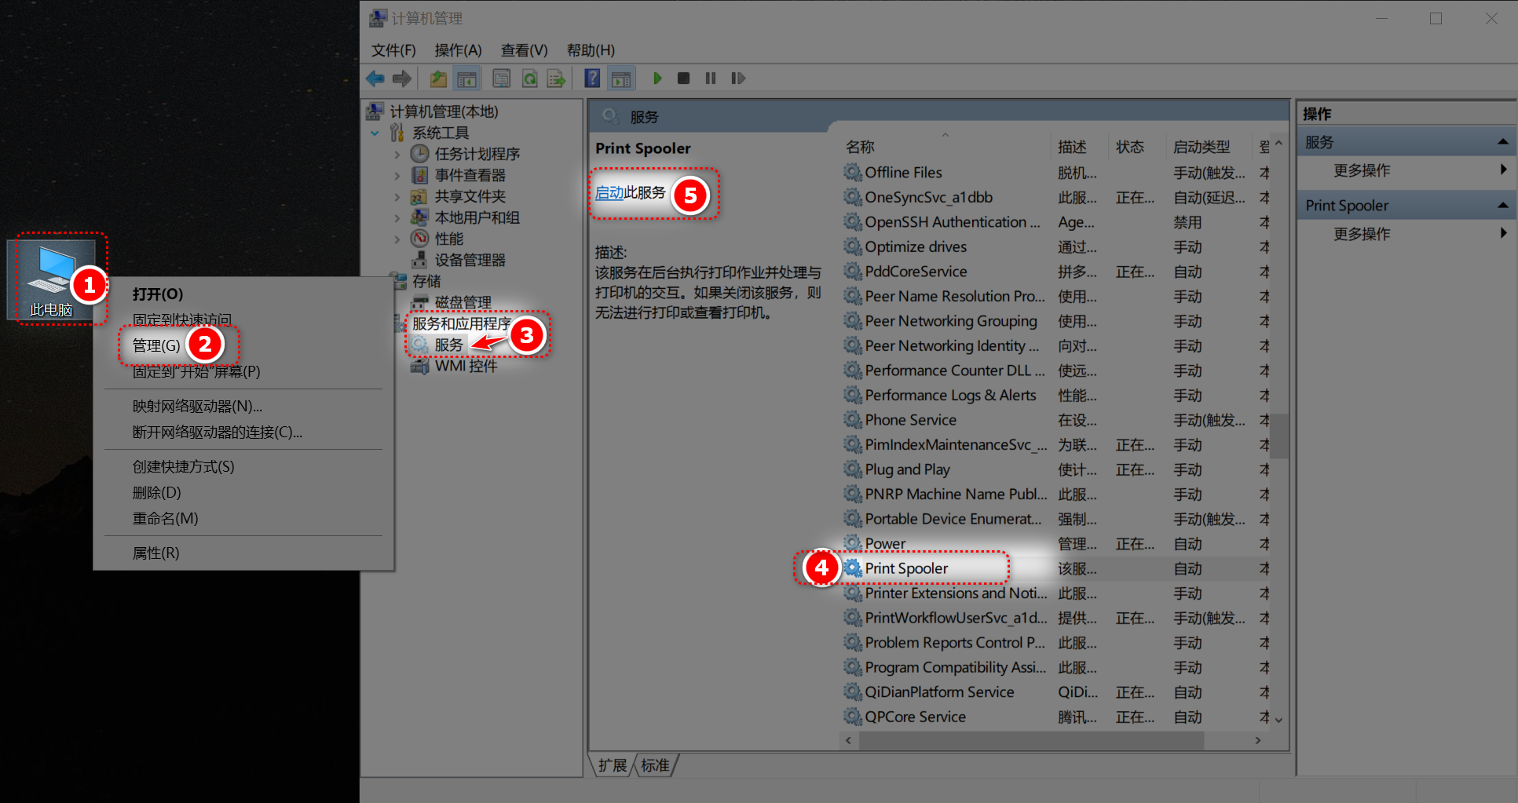
Task: Choose 打开(O) in the context menu
Action: (243, 294)
